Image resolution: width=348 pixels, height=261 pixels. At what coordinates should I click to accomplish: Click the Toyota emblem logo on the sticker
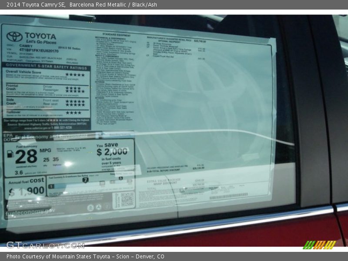(x=14, y=37)
